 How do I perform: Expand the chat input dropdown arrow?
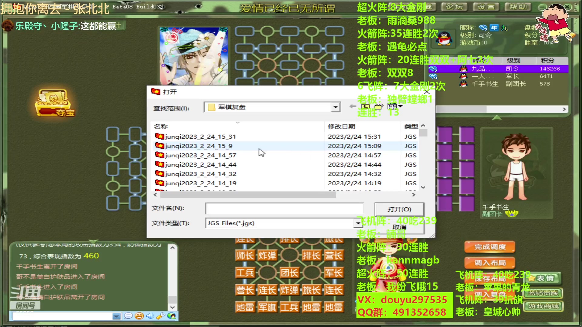116,316
